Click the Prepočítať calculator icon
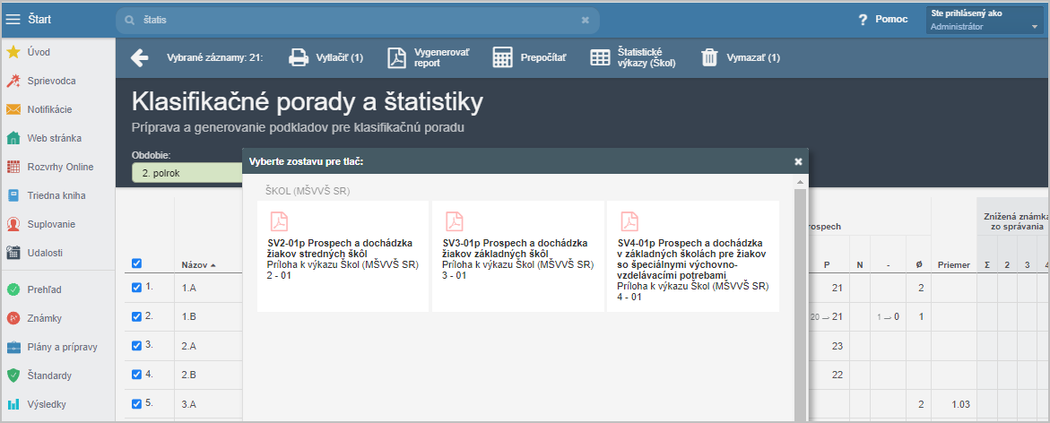This screenshot has height=423, width=1050. (502, 58)
